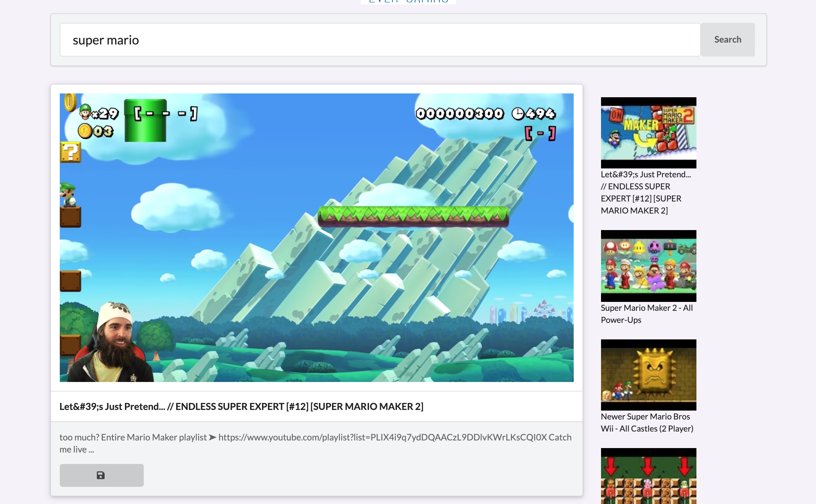This screenshot has width=816, height=504.
Task: Click the save icon button under the video
Action: [x=101, y=475]
